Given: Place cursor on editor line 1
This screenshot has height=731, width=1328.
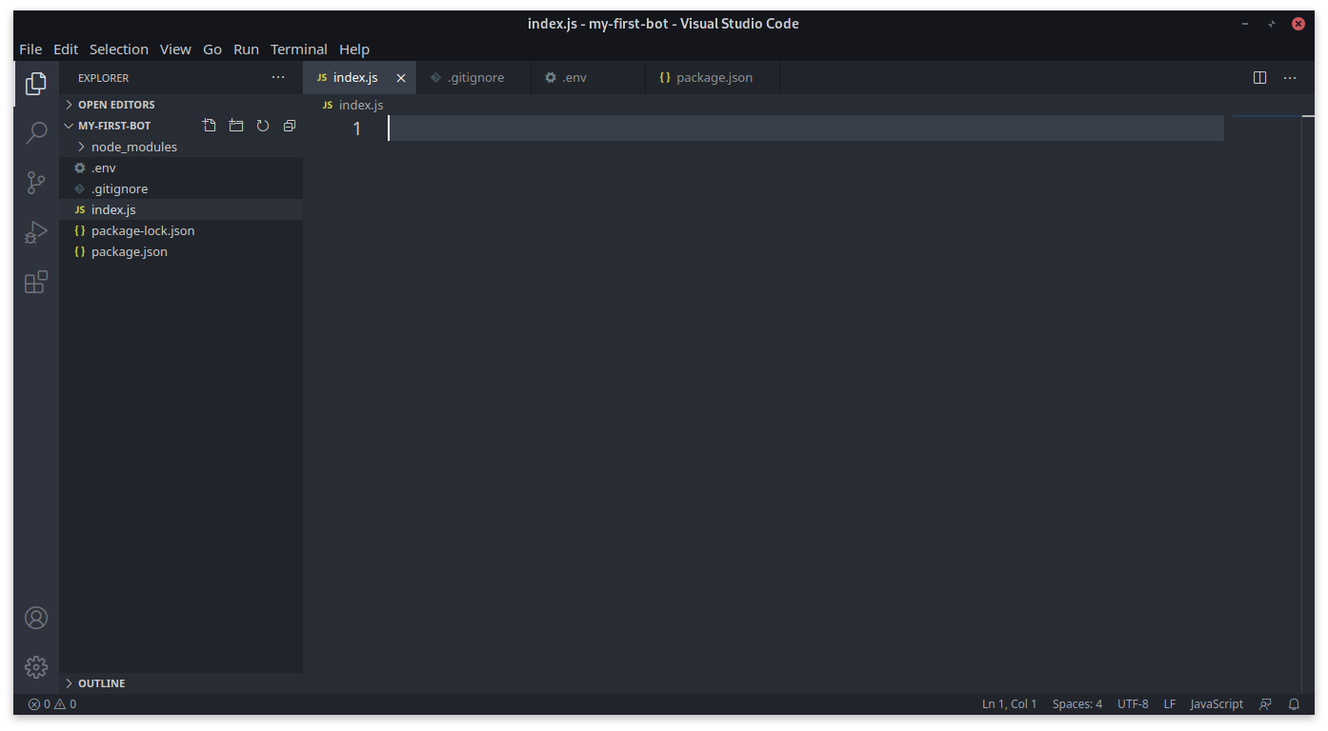Looking at the screenshot, I should pyautogui.click(x=805, y=128).
